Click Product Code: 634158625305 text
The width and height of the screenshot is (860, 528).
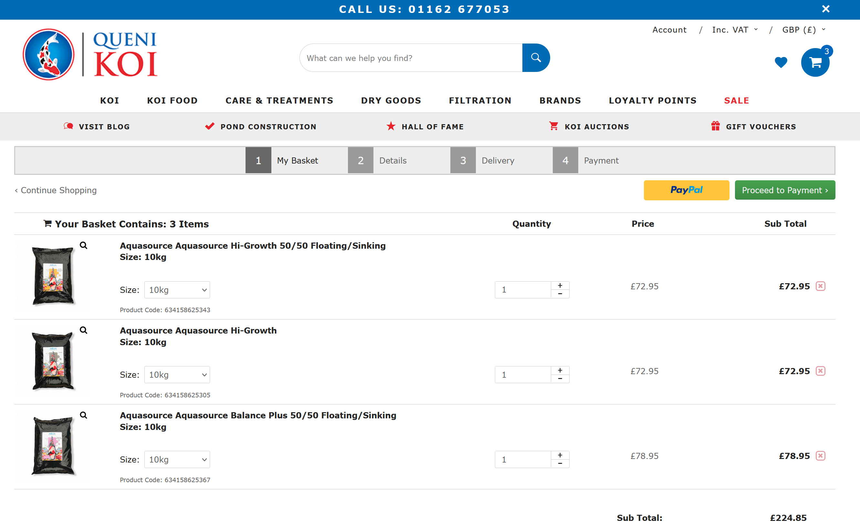165,395
